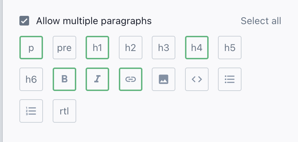Toggle the p paragraph format
The height and width of the screenshot is (142, 298).
point(31,48)
